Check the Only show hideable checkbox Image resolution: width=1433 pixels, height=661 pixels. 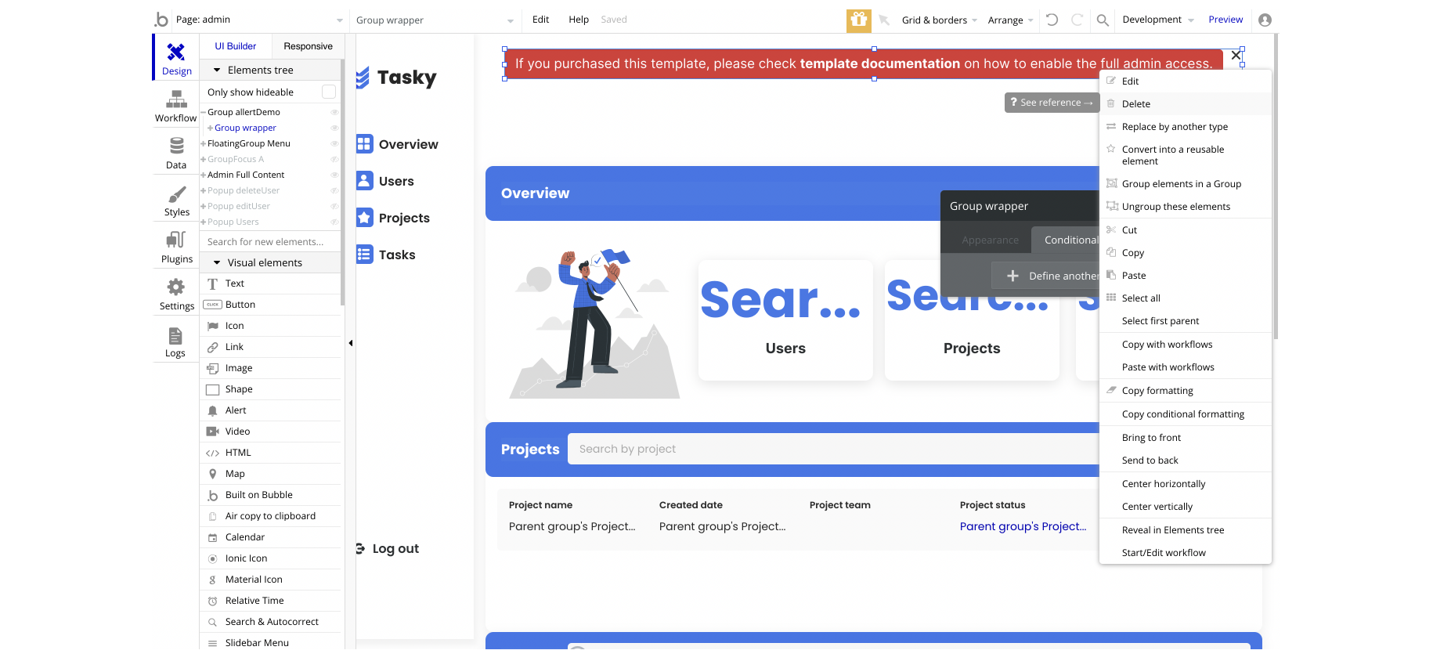point(329,92)
